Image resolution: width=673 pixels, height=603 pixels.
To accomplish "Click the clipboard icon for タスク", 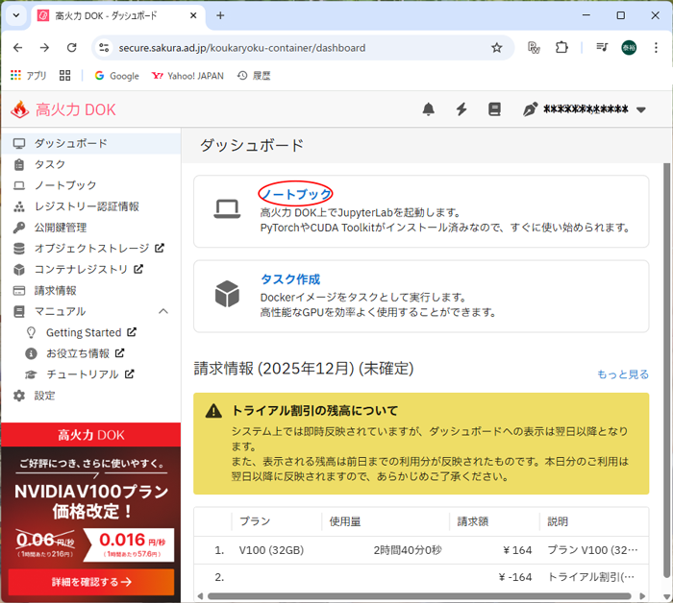I will 19,164.
